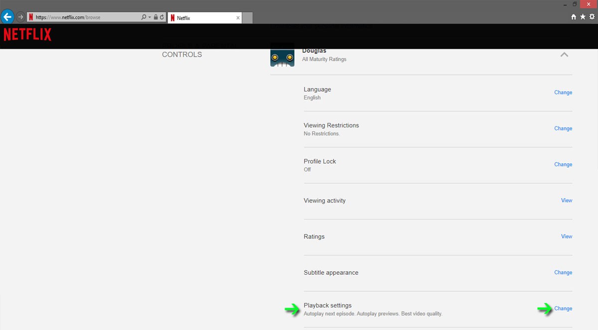This screenshot has height=330, width=598.
Task: View the Viewing activity
Action: [567, 201]
